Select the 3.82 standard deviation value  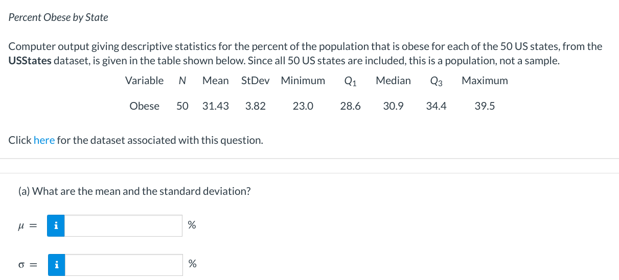tap(256, 106)
